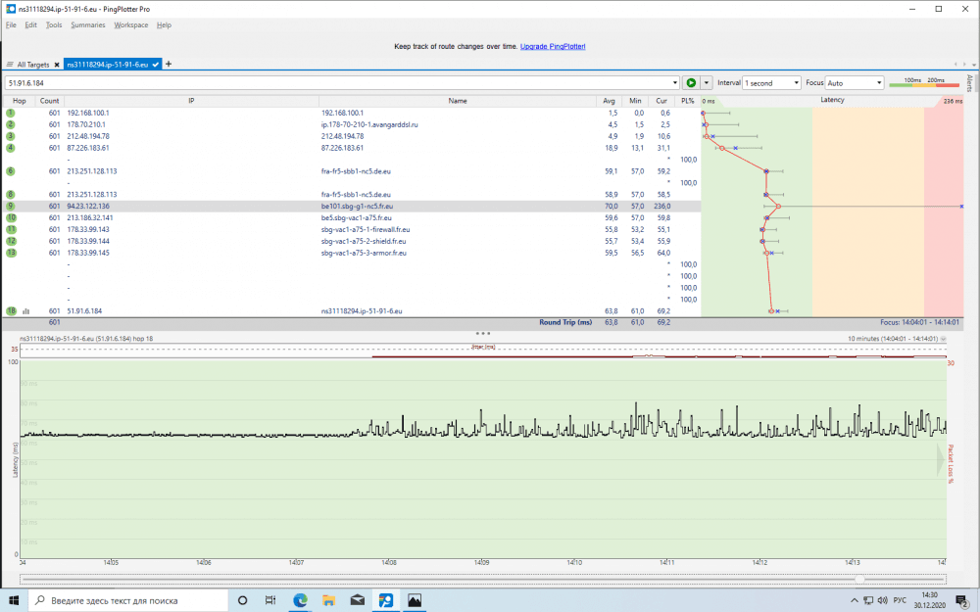Click the timeline scrollbar handle below the graph
The height and width of the screenshot is (612, 980).
coord(859,579)
